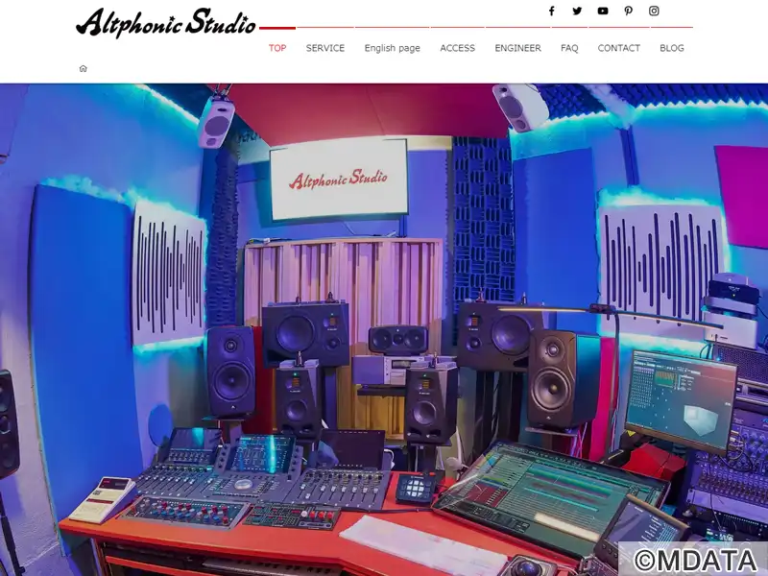The image size is (768, 576).
Task: Switch to the English page
Action: 393,48
